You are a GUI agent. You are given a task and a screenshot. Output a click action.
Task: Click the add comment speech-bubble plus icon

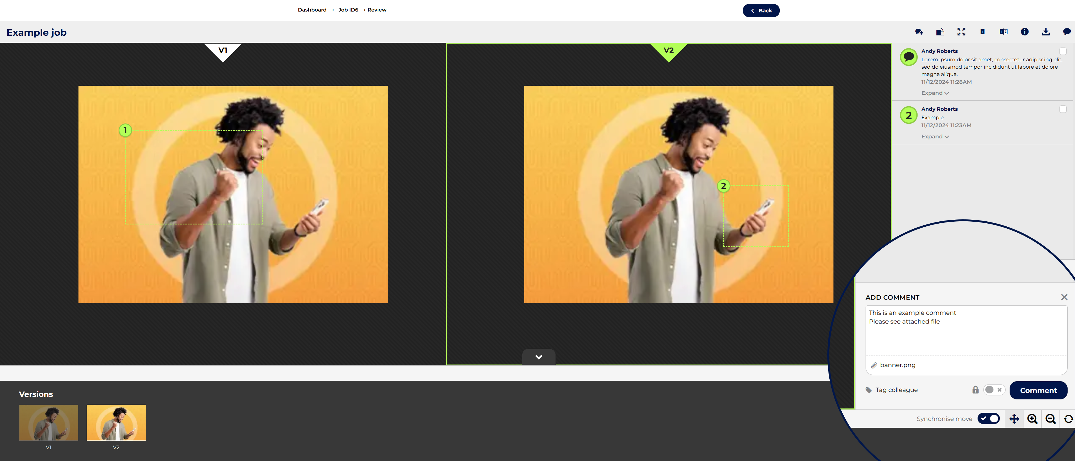[919, 32]
